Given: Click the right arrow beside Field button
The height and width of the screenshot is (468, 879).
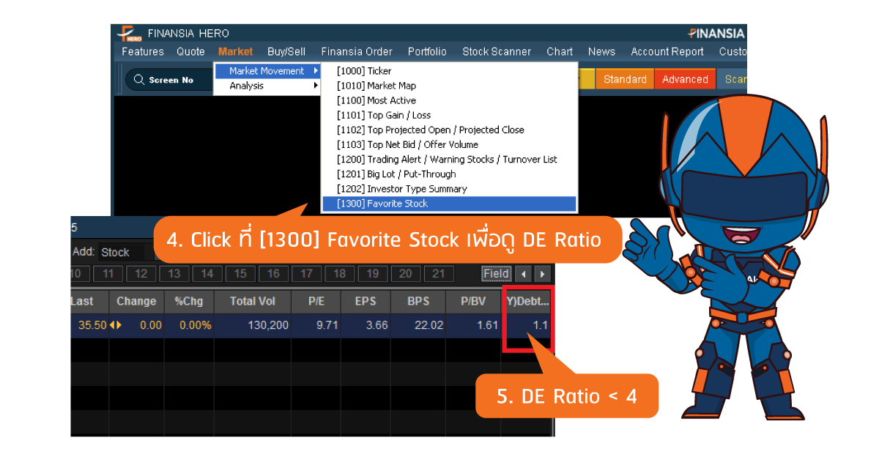Looking at the screenshot, I should coord(542,274).
